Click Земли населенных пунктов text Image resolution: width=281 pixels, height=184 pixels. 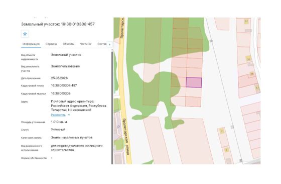(72, 137)
